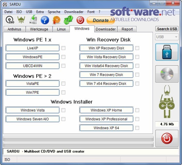Click the ISO disc toolbar icon

click(x=10, y=20)
